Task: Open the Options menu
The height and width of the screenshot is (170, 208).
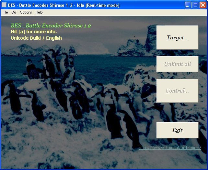Action: pyautogui.click(x=26, y=12)
